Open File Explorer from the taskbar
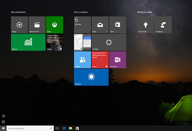192x131 pixels. [70, 128]
